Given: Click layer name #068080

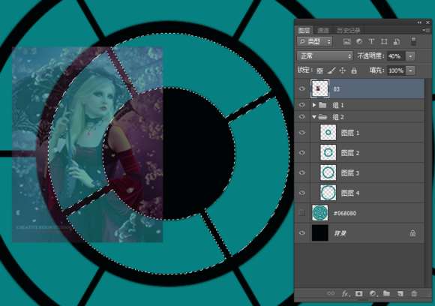Looking at the screenshot, I should click(344, 213).
